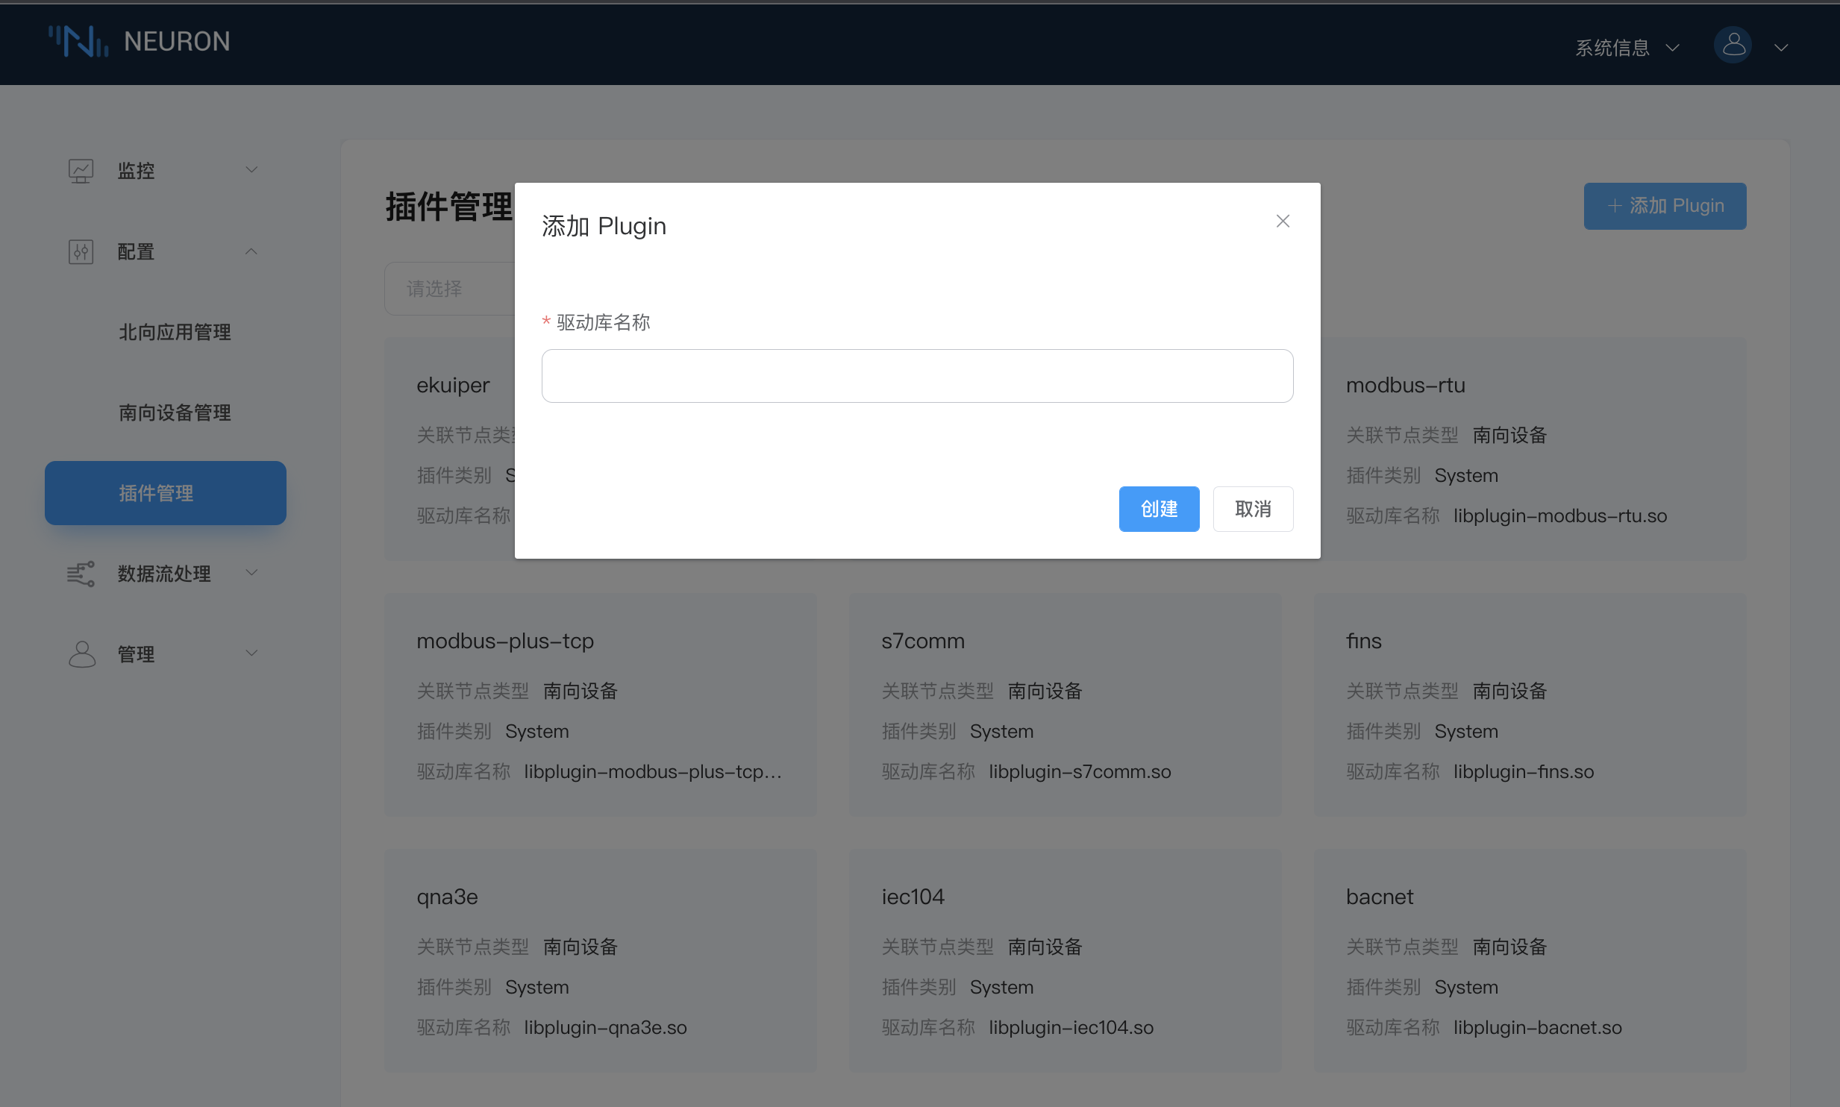Expand the 监控 menu chevron
Screen dimensions: 1840x1107
pyautogui.click(x=251, y=170)
